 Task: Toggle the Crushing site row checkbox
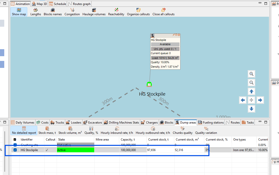[15, 145]
